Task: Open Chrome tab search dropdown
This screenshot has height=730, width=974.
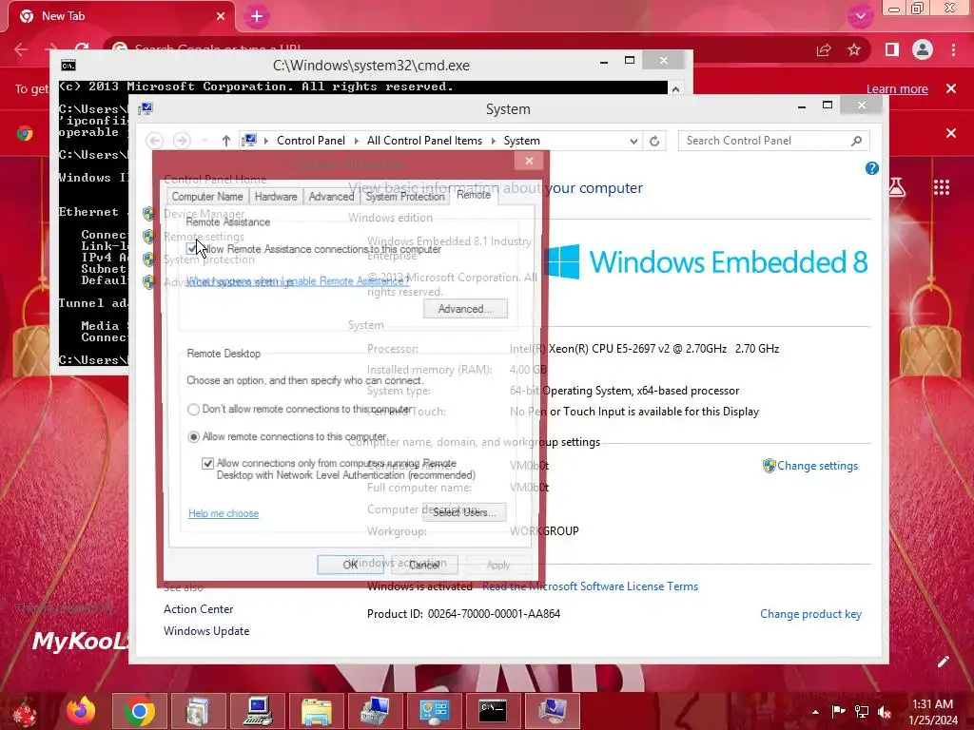Action: tap(860, 16)
